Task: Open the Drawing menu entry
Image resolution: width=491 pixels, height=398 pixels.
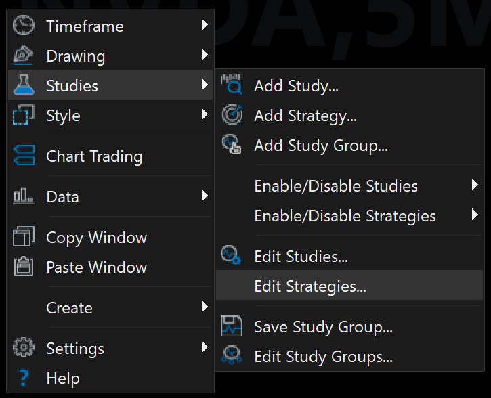Action: click(x=110, y=55)
